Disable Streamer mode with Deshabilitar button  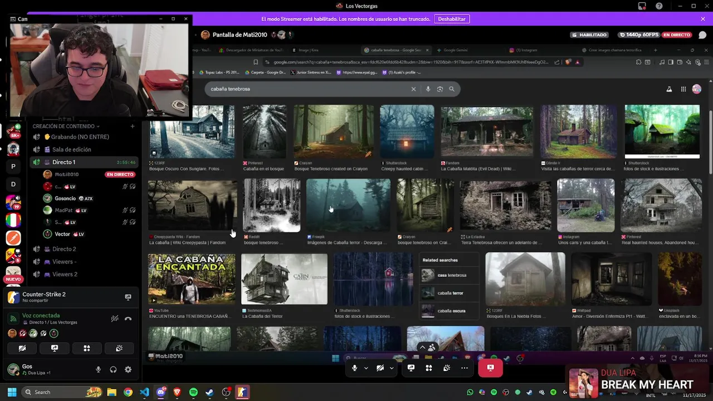tap(452, 19)
